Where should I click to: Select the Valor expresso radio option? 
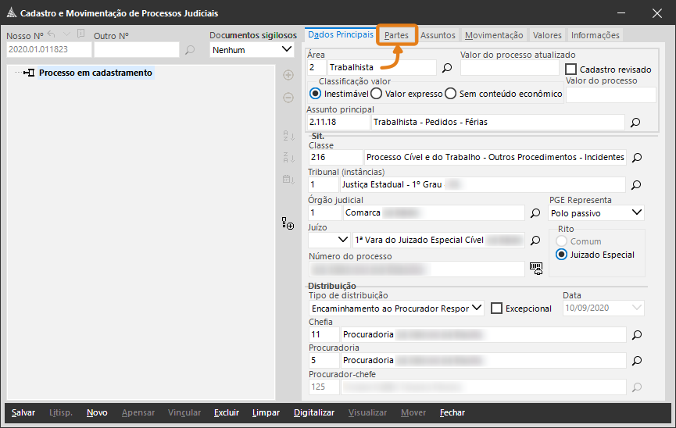(x=376, y=94)
